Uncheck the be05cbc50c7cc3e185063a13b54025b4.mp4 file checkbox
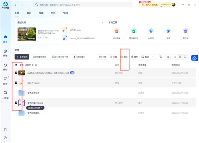Image resolution: width=199 pixels, height=143 pixels. 16,73
